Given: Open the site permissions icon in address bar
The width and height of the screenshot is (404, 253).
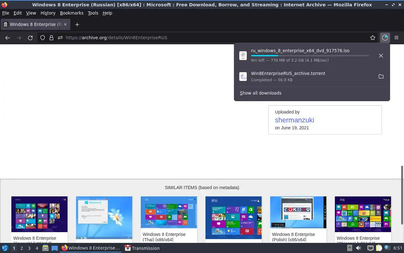Looking at the screenshot, I should 60,38.
